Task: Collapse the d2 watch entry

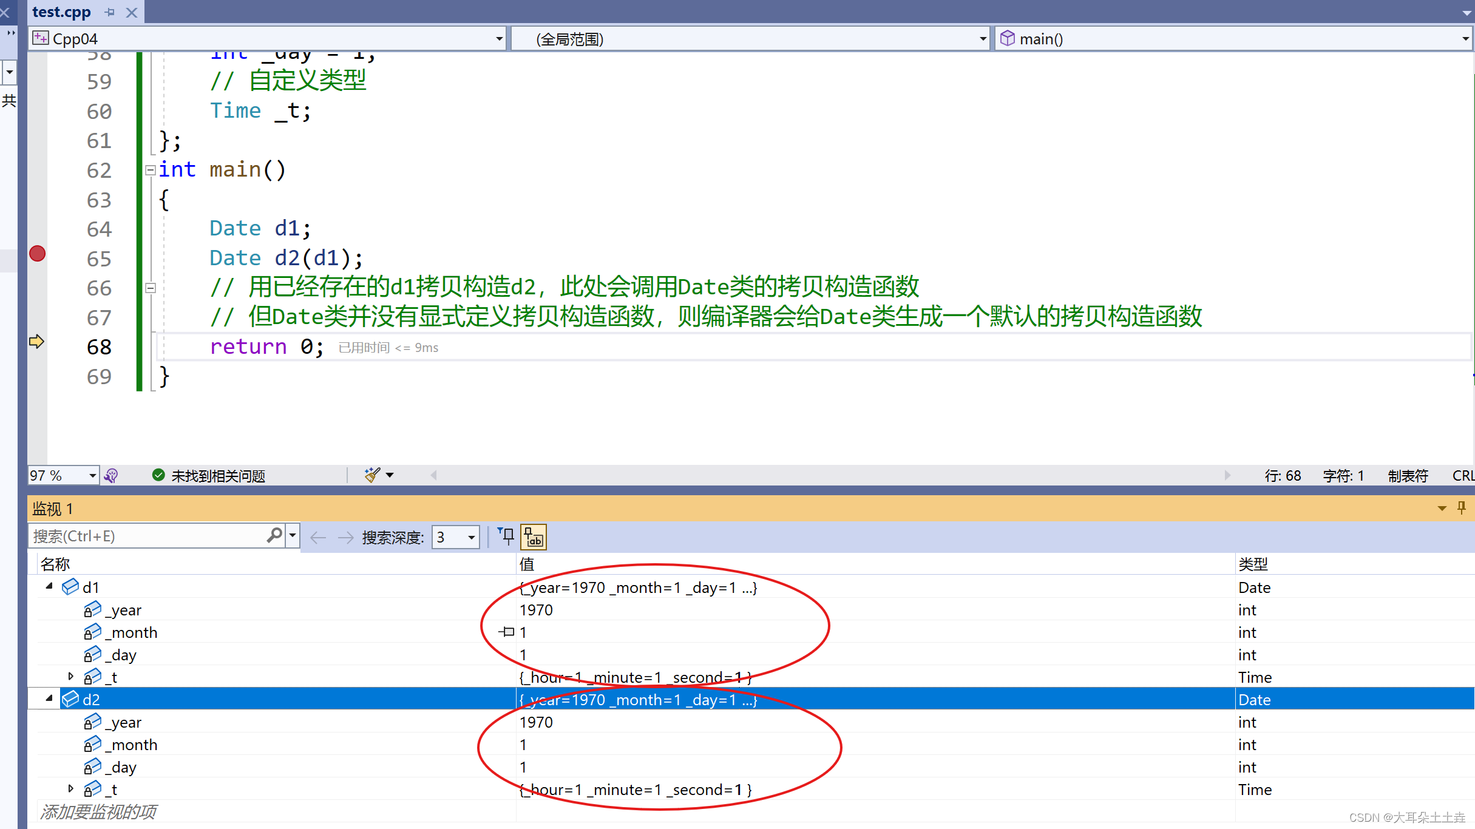Action: [49, 699]
